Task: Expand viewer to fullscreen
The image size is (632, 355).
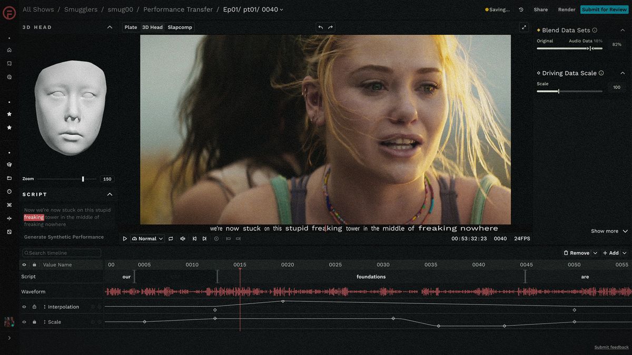Action: point(524,27)
